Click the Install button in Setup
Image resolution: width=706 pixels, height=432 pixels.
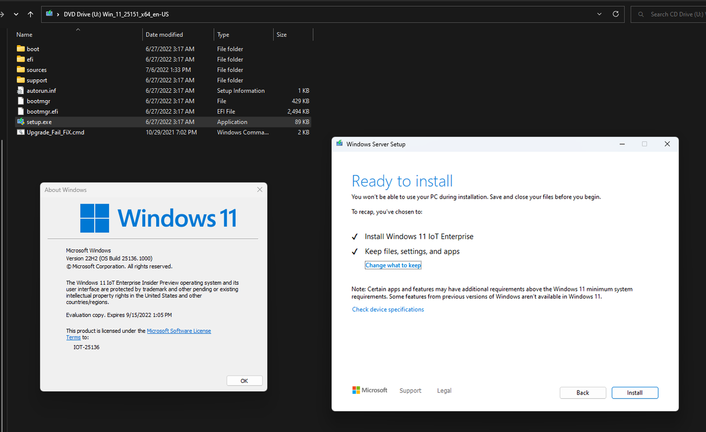[x=635, y=393]
